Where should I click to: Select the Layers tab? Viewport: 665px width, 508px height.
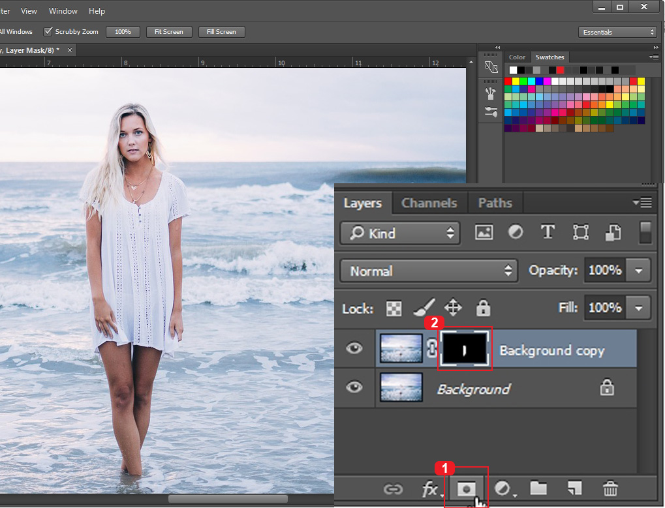(x=363, y=203)
